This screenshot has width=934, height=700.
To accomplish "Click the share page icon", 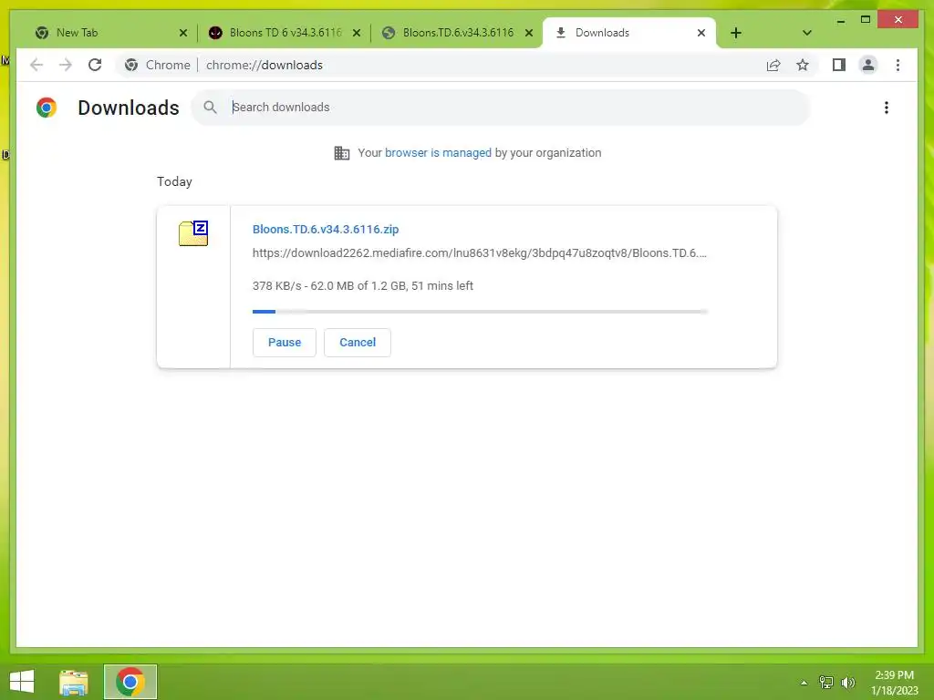I will [x=773, y=65].
